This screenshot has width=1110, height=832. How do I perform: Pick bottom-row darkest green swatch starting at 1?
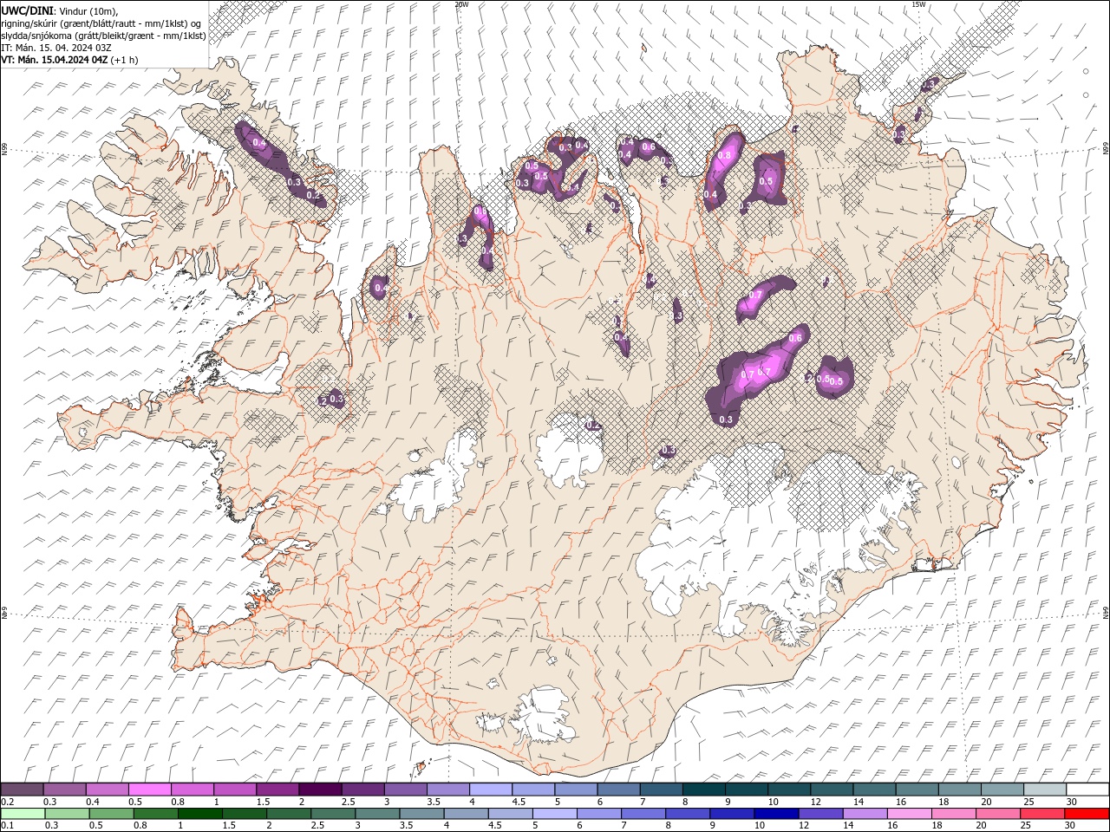point(199,814)
